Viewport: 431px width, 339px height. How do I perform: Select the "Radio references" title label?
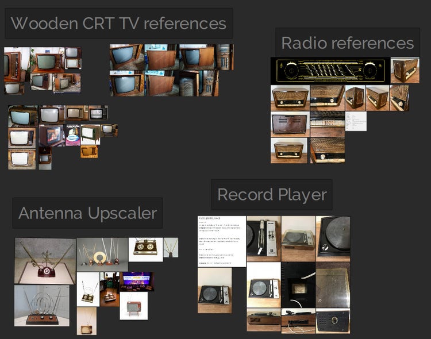(348, 43)
